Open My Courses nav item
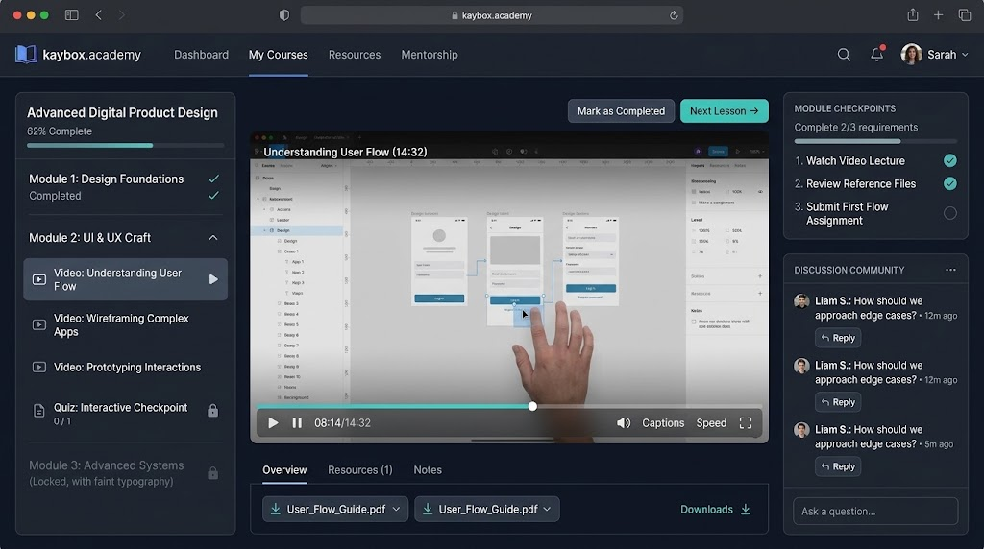This screenshot has height=549, width=984. coord(278,55)
